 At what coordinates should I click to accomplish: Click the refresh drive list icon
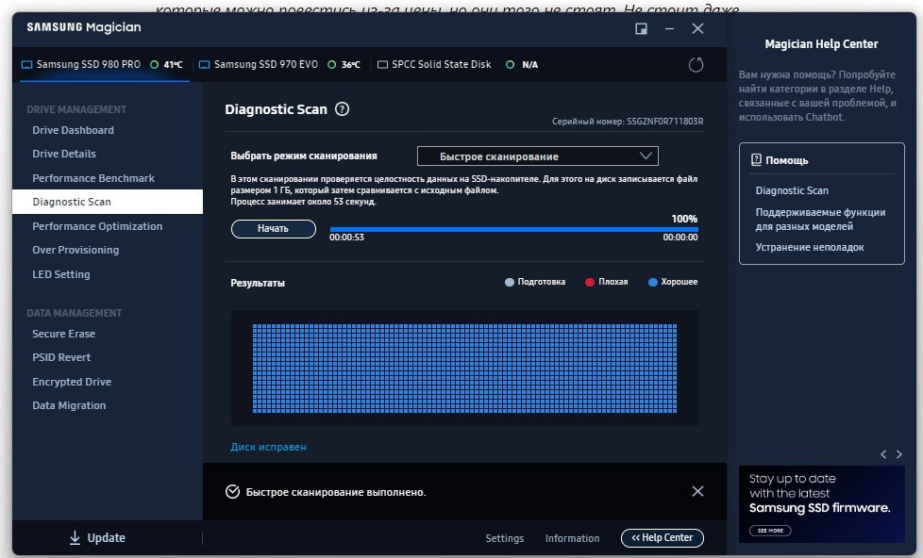pyautogui.click(x=696, y=65)
